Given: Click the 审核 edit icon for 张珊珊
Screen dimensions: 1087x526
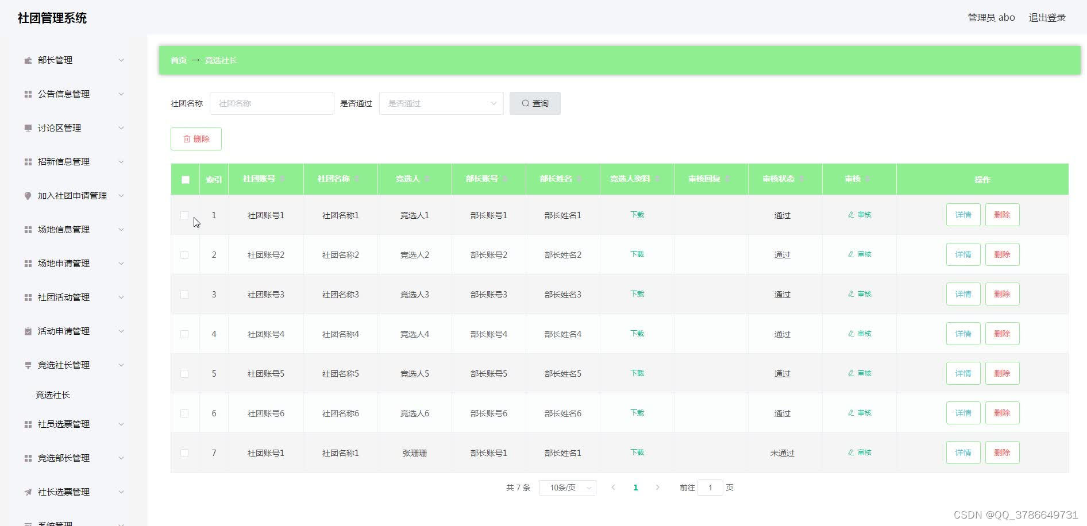Looking at the screenshot, I should (851, 452).
